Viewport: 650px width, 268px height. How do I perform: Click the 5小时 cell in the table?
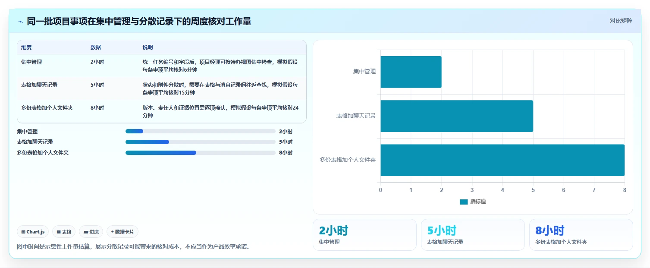click(97, 85)
